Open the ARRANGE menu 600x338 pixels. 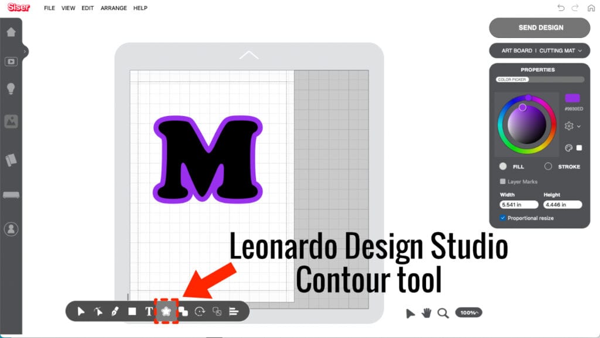(114, 8)
